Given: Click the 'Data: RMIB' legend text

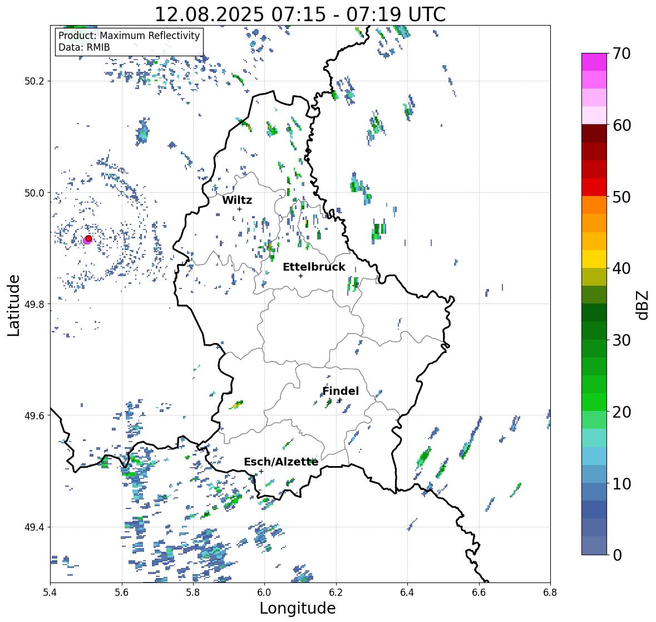Looking at the screenshot, I should coord(84,47).
